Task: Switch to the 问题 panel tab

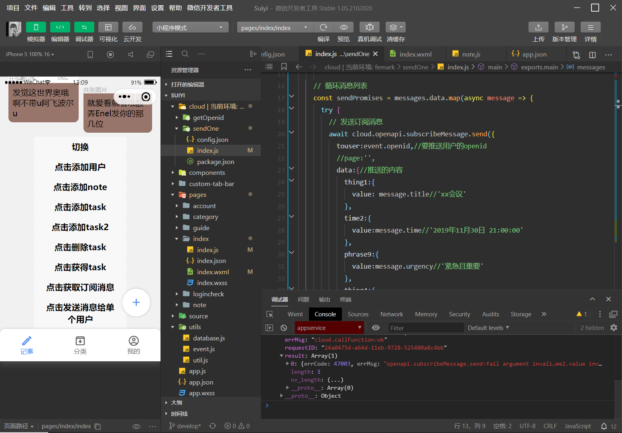Action: click(x=303, y=299)
